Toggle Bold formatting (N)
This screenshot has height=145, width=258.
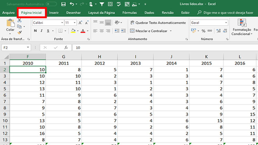35,31
